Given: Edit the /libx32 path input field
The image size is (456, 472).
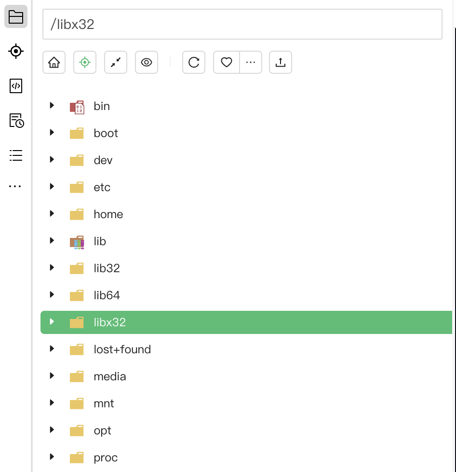Looking at the screenshot, I should (242, 24).
